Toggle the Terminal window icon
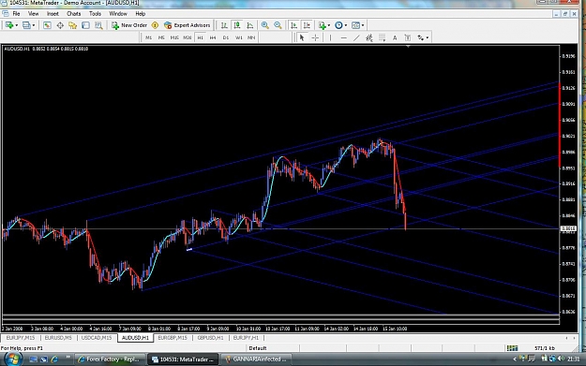The height and width of the screenshot is (366, 586). [85, 25]
